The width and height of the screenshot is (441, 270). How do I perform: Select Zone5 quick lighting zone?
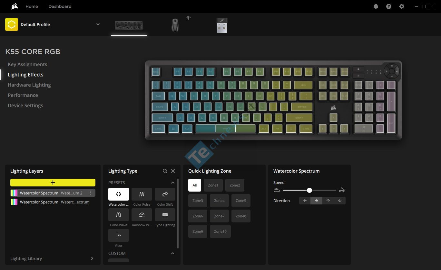(241, 201)
